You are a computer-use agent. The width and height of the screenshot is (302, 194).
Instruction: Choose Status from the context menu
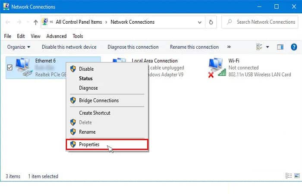pyautogui.click(x=107, y=78)
